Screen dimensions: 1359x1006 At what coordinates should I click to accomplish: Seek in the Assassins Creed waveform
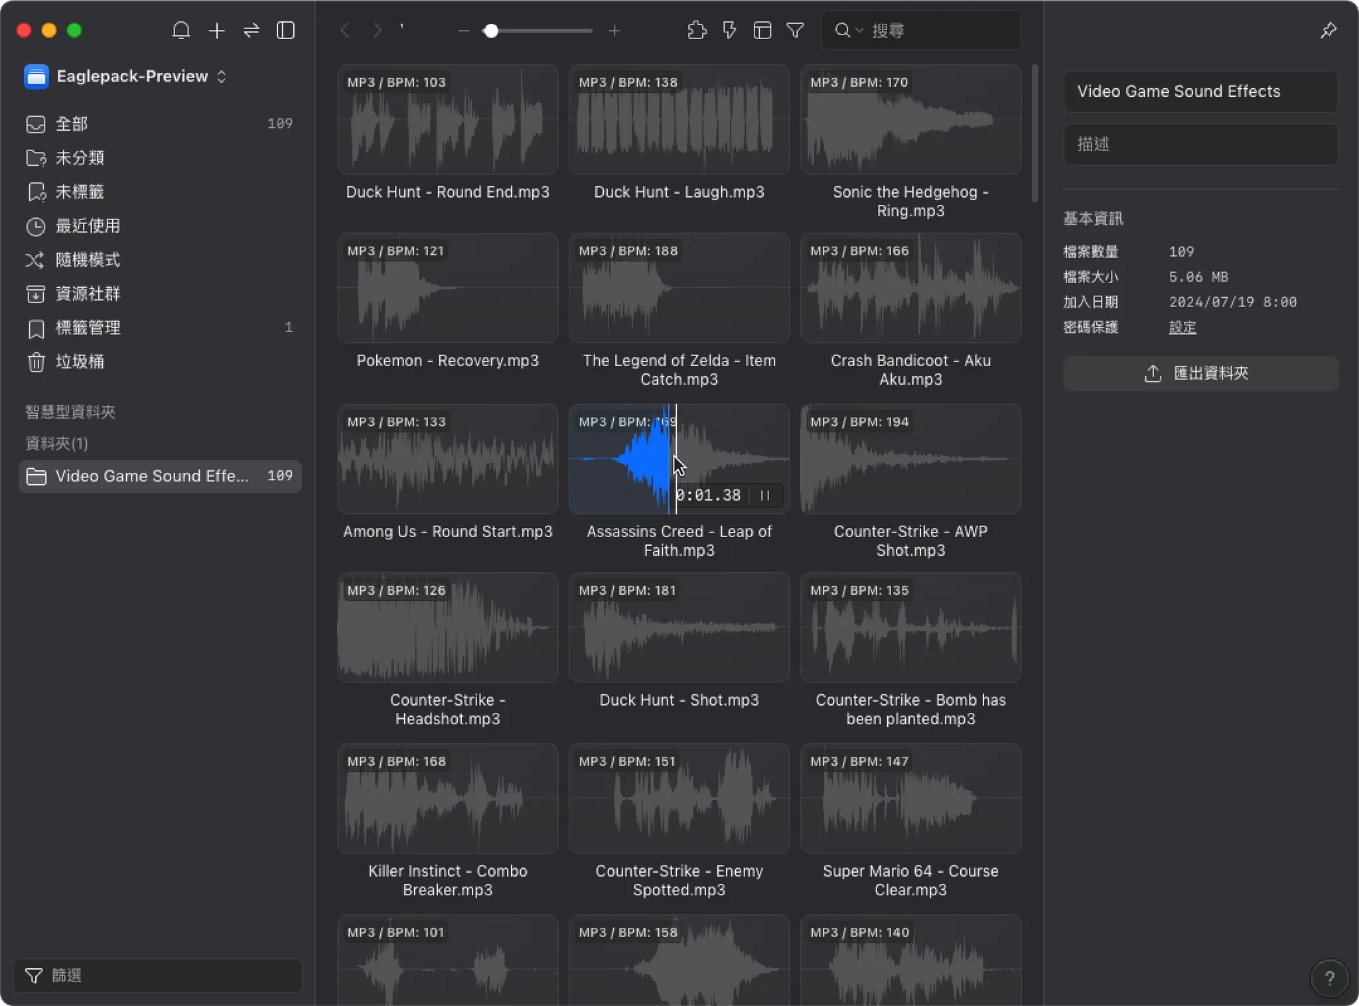coord(679,459)
